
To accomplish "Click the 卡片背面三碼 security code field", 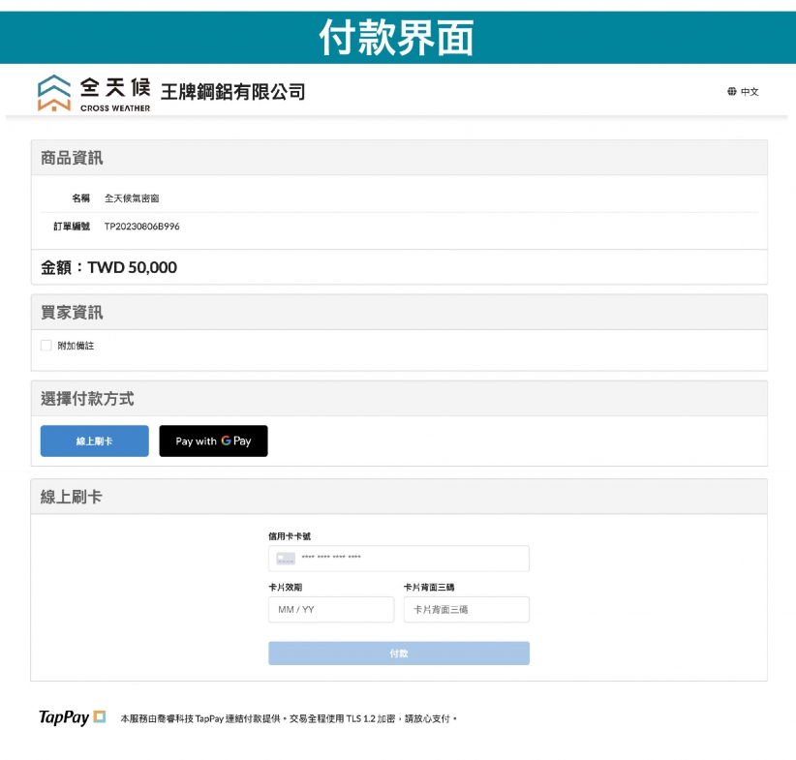I will (466, 610).
